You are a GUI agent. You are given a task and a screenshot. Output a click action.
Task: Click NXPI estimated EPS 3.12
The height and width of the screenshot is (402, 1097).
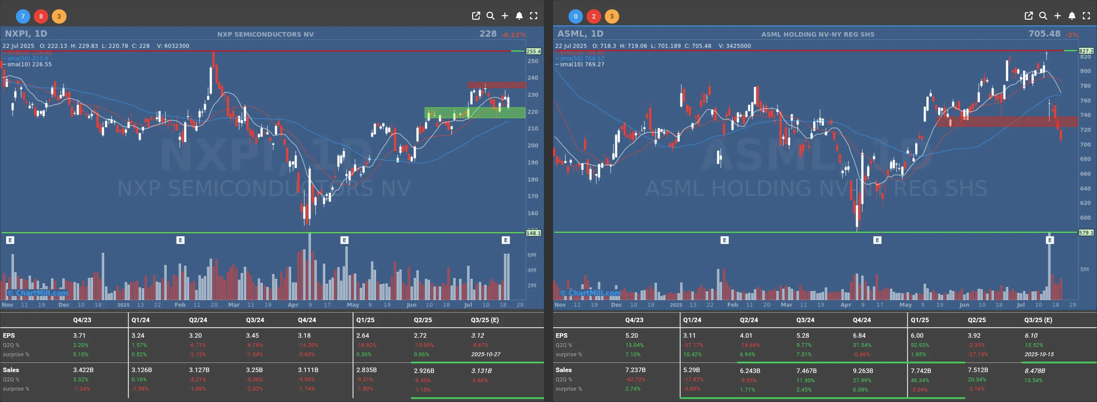coord(478,336)
